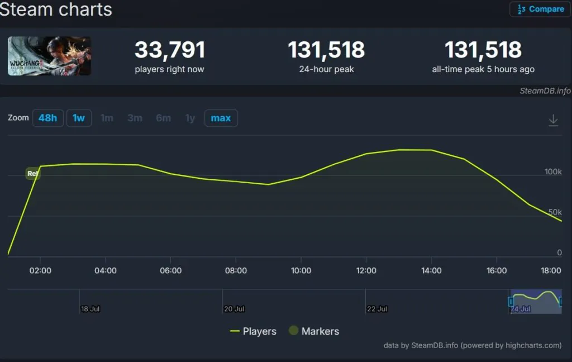The width and height of the screenshot is (572, 362).
Task: Click the disabled 1m zoom option
Action: [x=107, y=118]
